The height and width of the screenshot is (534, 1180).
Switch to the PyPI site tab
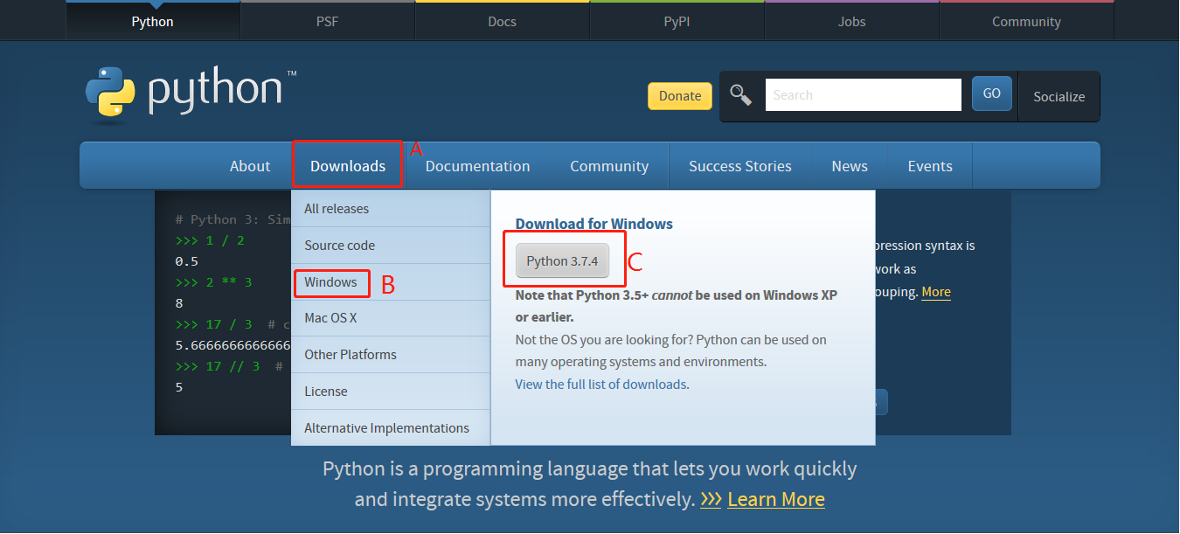tap(677, 21)
